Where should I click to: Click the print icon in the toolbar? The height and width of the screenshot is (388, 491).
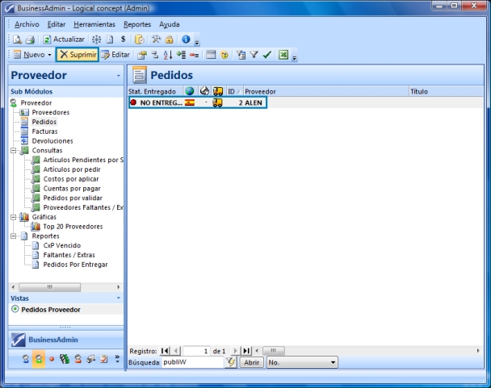point(30,39)
